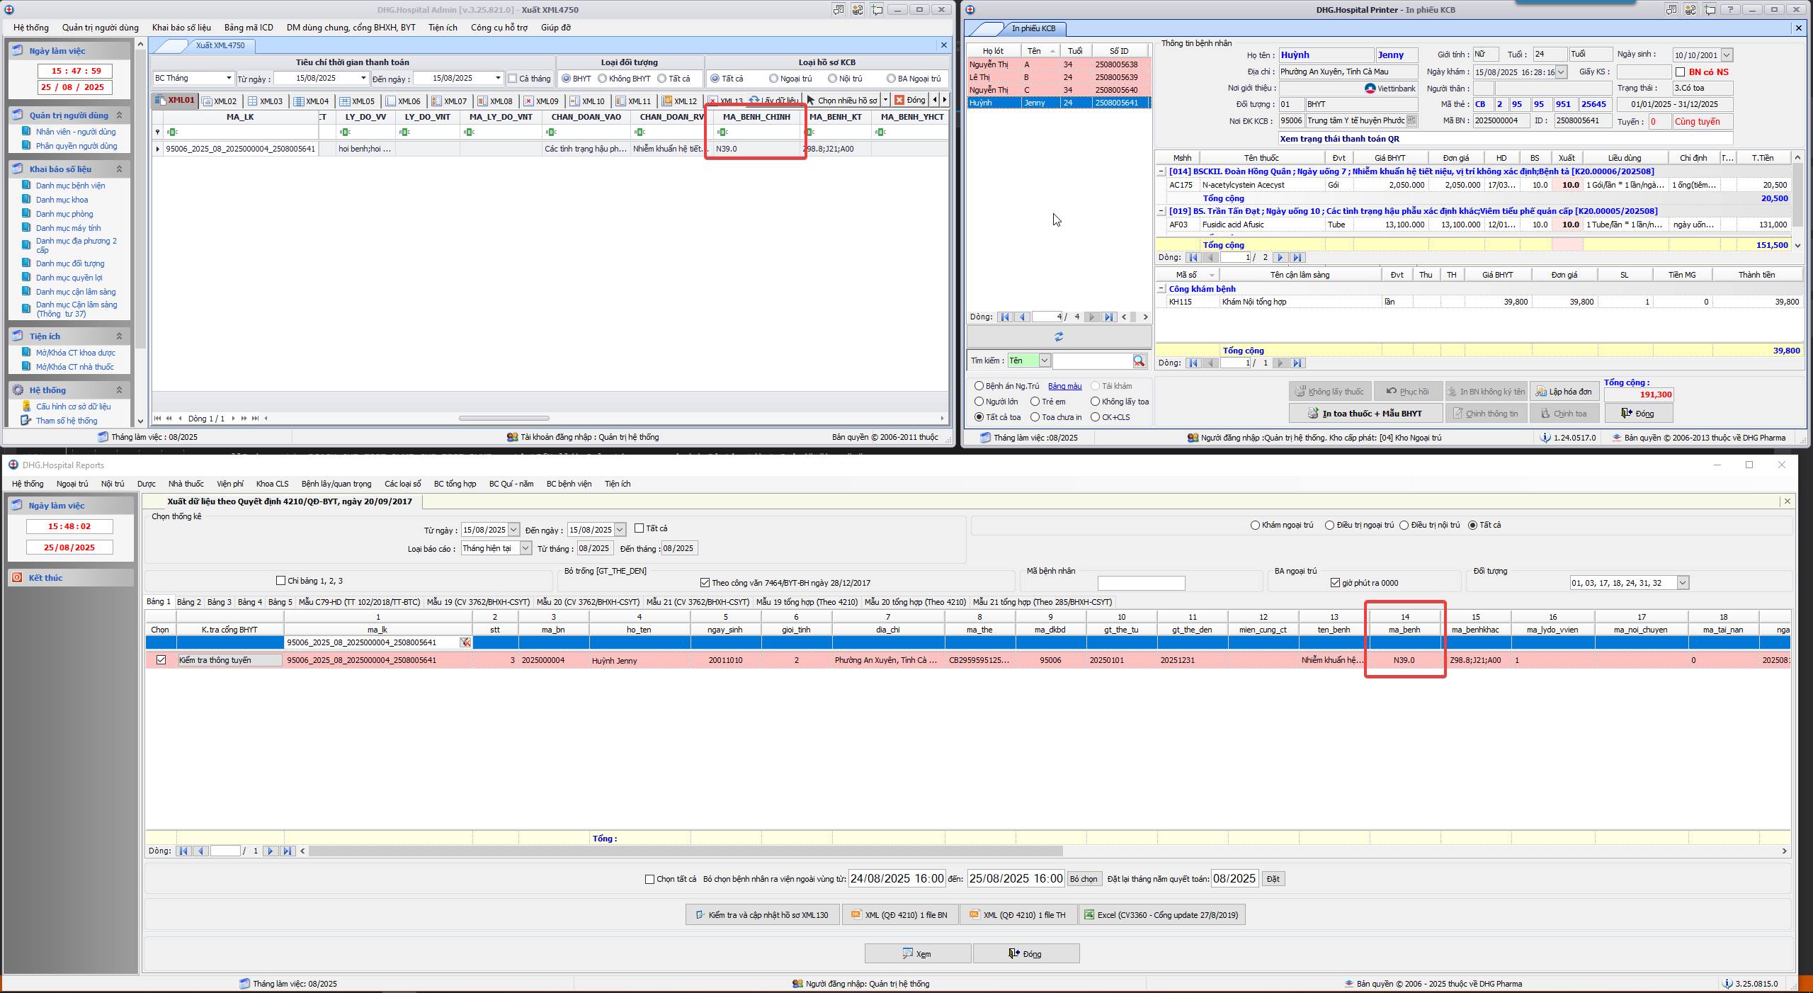Open Cấu hình cơ sở dữ liệu item

tap(73, 407)
